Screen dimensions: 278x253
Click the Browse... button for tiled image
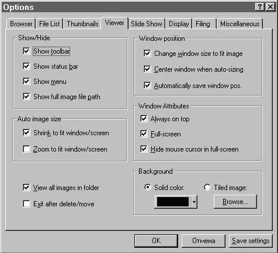[x=235, y=202]
